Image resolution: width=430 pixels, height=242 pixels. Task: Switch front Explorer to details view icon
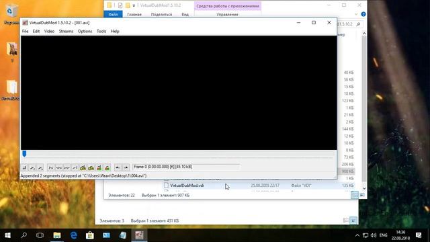coord(354,195)
